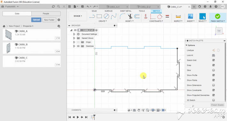
Task: Save the document with disk icon
Action: coord(82,6)
